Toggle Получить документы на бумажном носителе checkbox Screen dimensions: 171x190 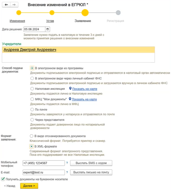click(3, 179)
